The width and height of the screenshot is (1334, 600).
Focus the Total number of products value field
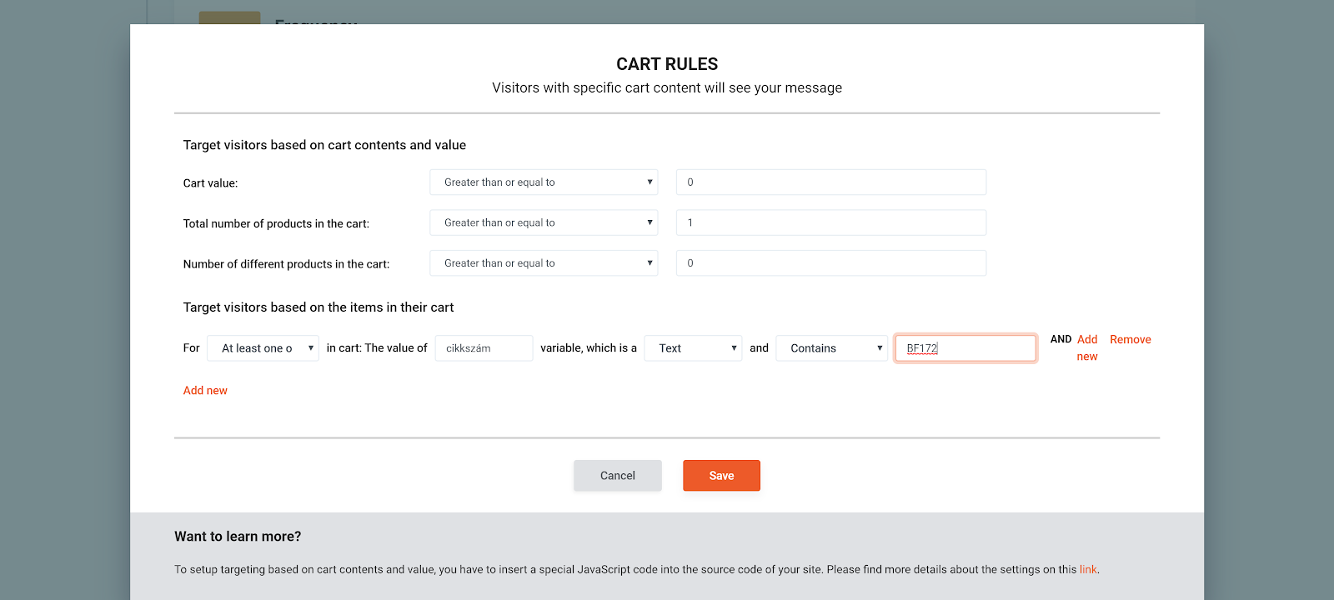point(830,222)
